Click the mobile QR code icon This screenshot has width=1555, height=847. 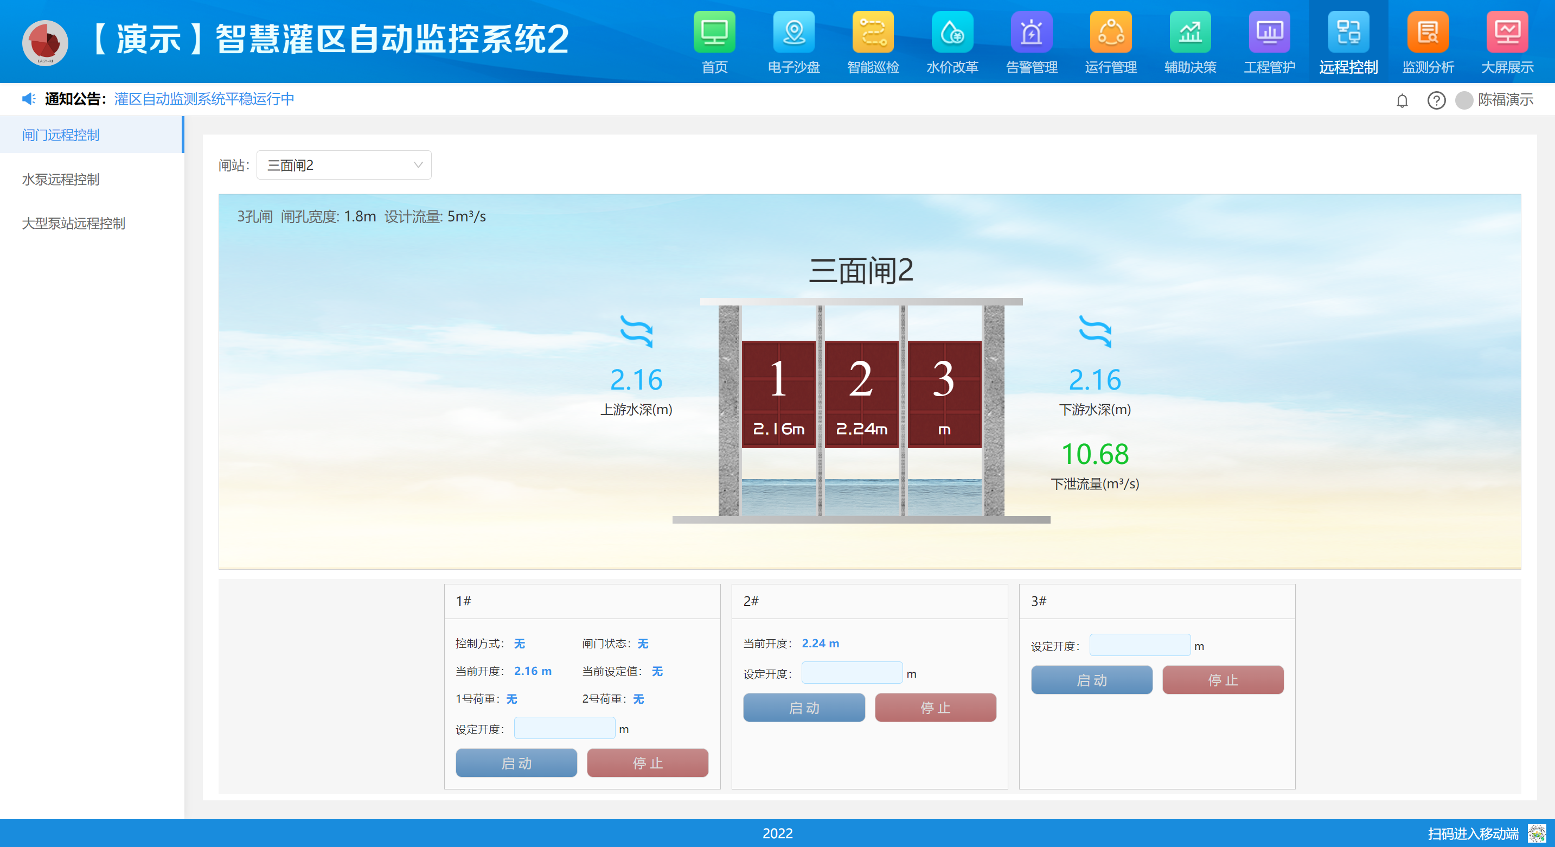[x=1537, y=833]
